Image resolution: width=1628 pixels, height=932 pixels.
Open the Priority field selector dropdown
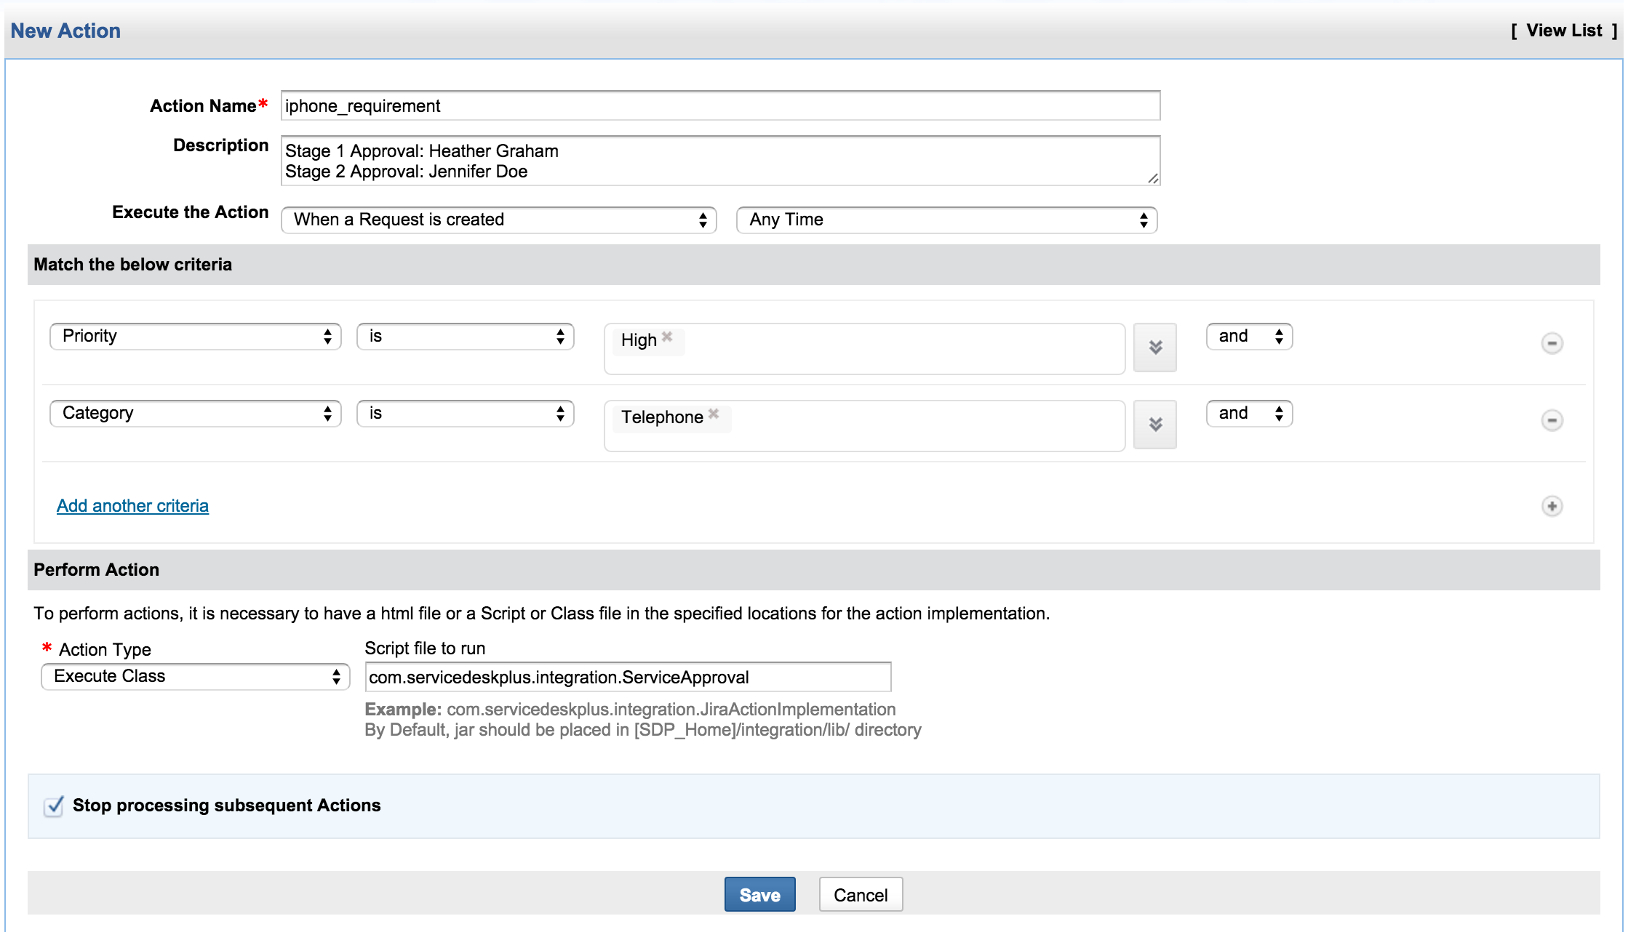pos(194,336)
